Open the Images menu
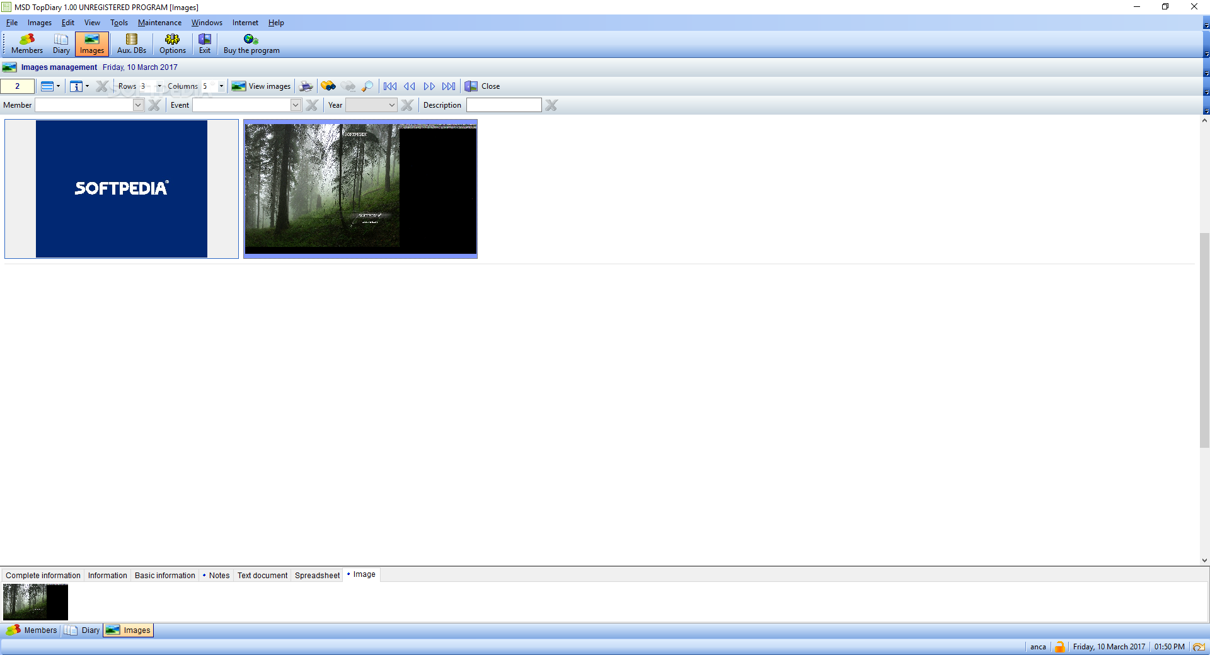Viewport: 1210px width, 655px height. click(40, 23)
